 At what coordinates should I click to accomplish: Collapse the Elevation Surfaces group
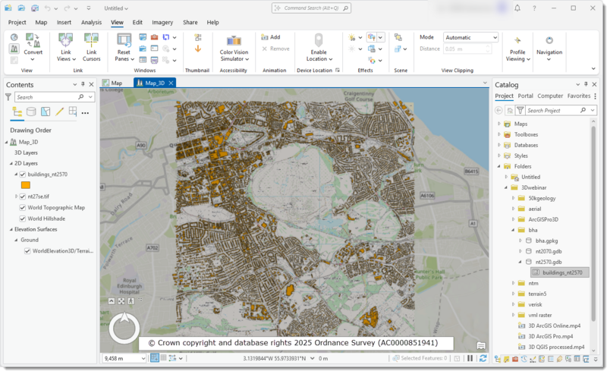(x=11, y=229)
